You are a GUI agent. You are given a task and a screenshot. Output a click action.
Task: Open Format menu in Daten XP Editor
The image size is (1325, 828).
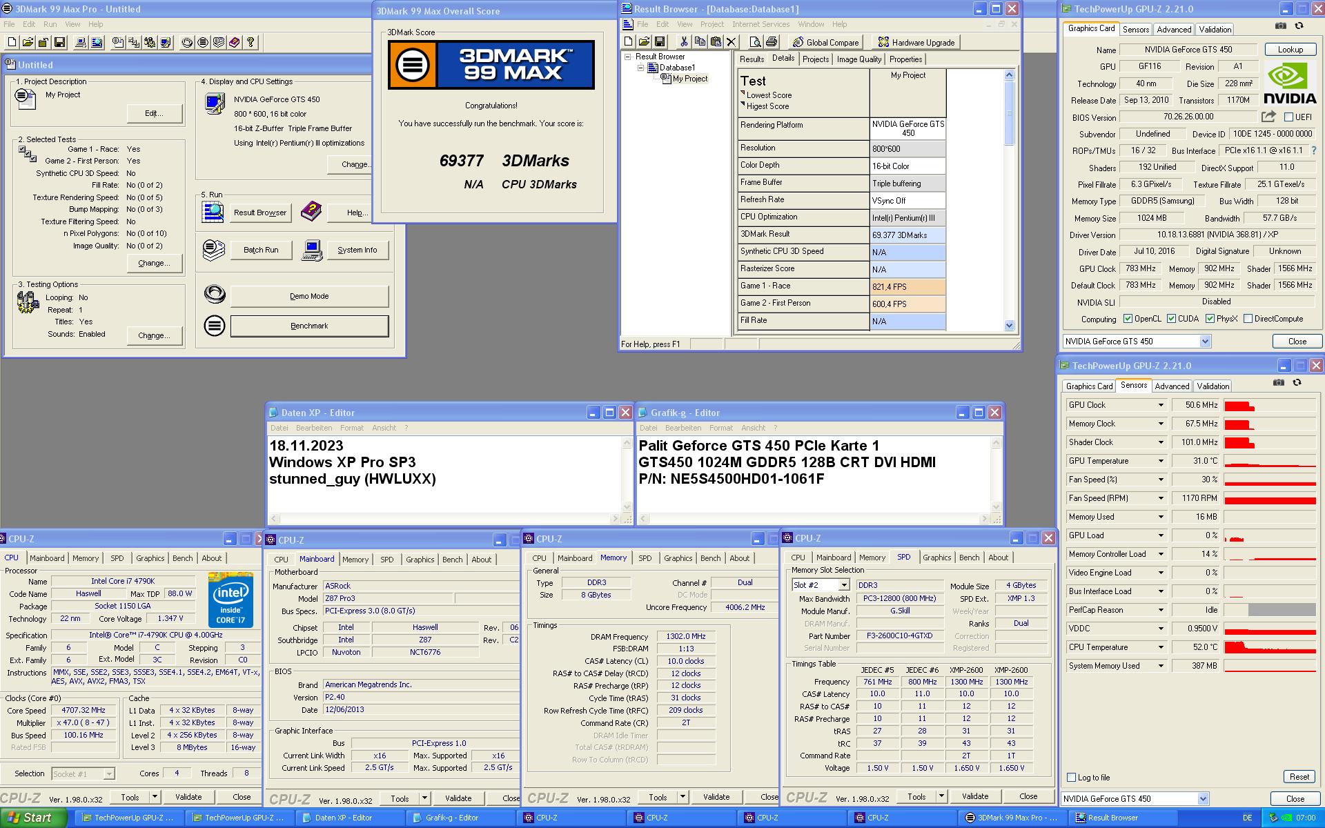pos(351,428)
